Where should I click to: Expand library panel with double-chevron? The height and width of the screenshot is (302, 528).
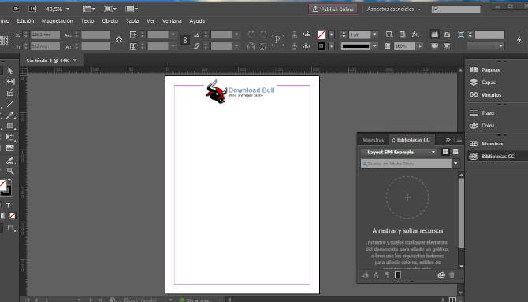(448, 140)
